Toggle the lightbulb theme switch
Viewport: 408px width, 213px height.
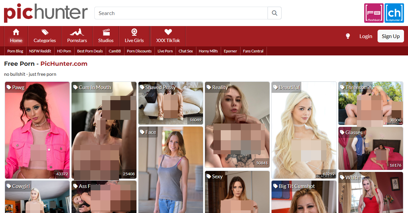[x=348, y=36]
